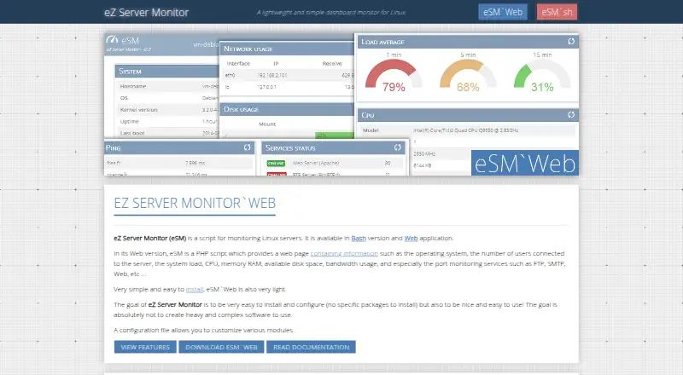Click the View Features button
The height and width of the screenshot is (375, 683).
[145, 347]
